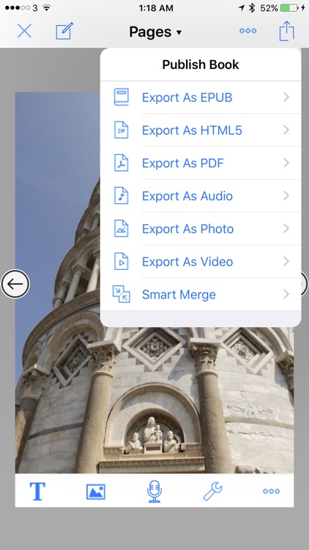Tap the photo file icon

click(122, 229)
